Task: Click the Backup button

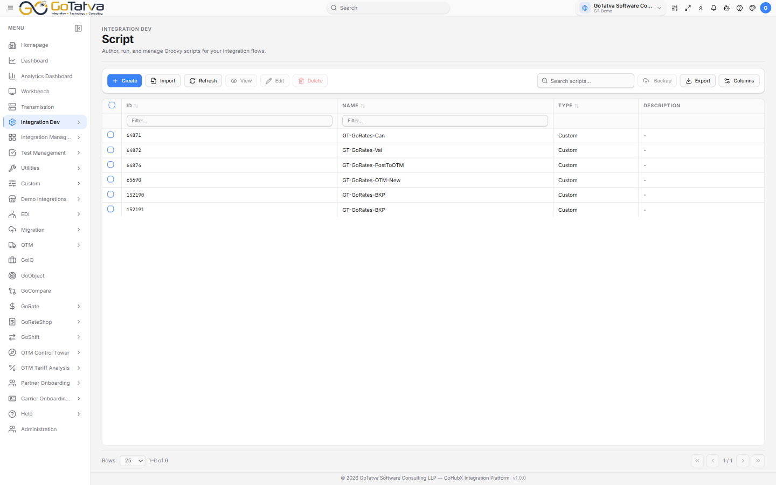Action: [x=657, y=81]
